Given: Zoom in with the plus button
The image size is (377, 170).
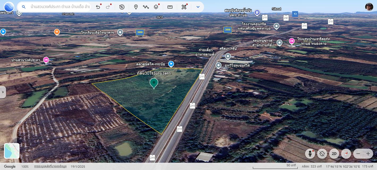Looking at the screenshot, I should [368, 154].
